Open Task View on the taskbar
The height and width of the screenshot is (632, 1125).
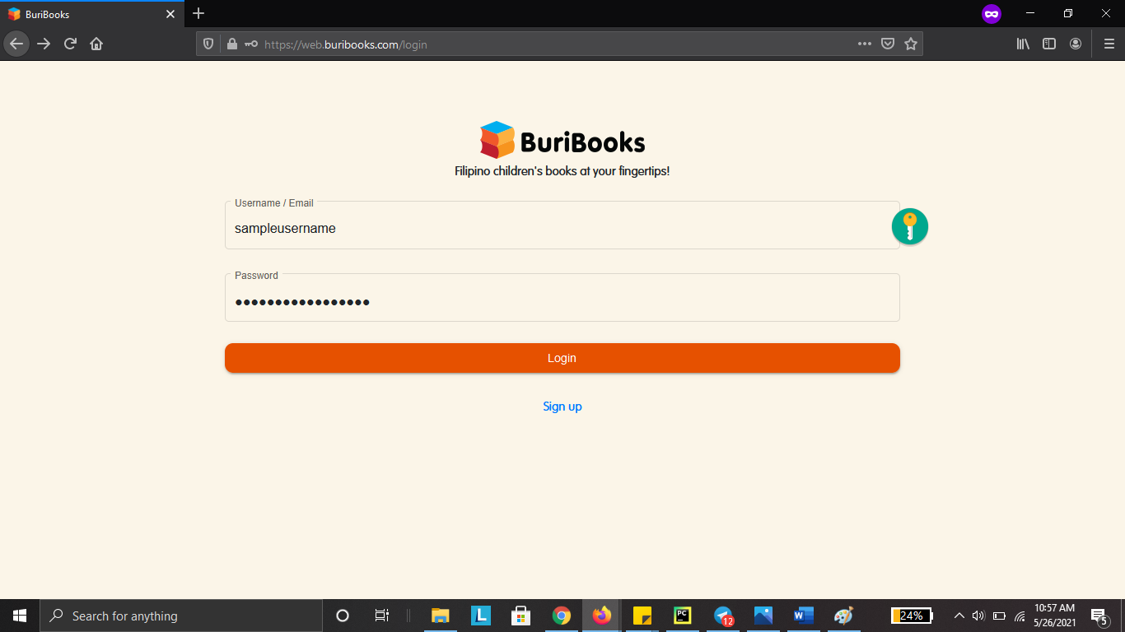point(381,616)
